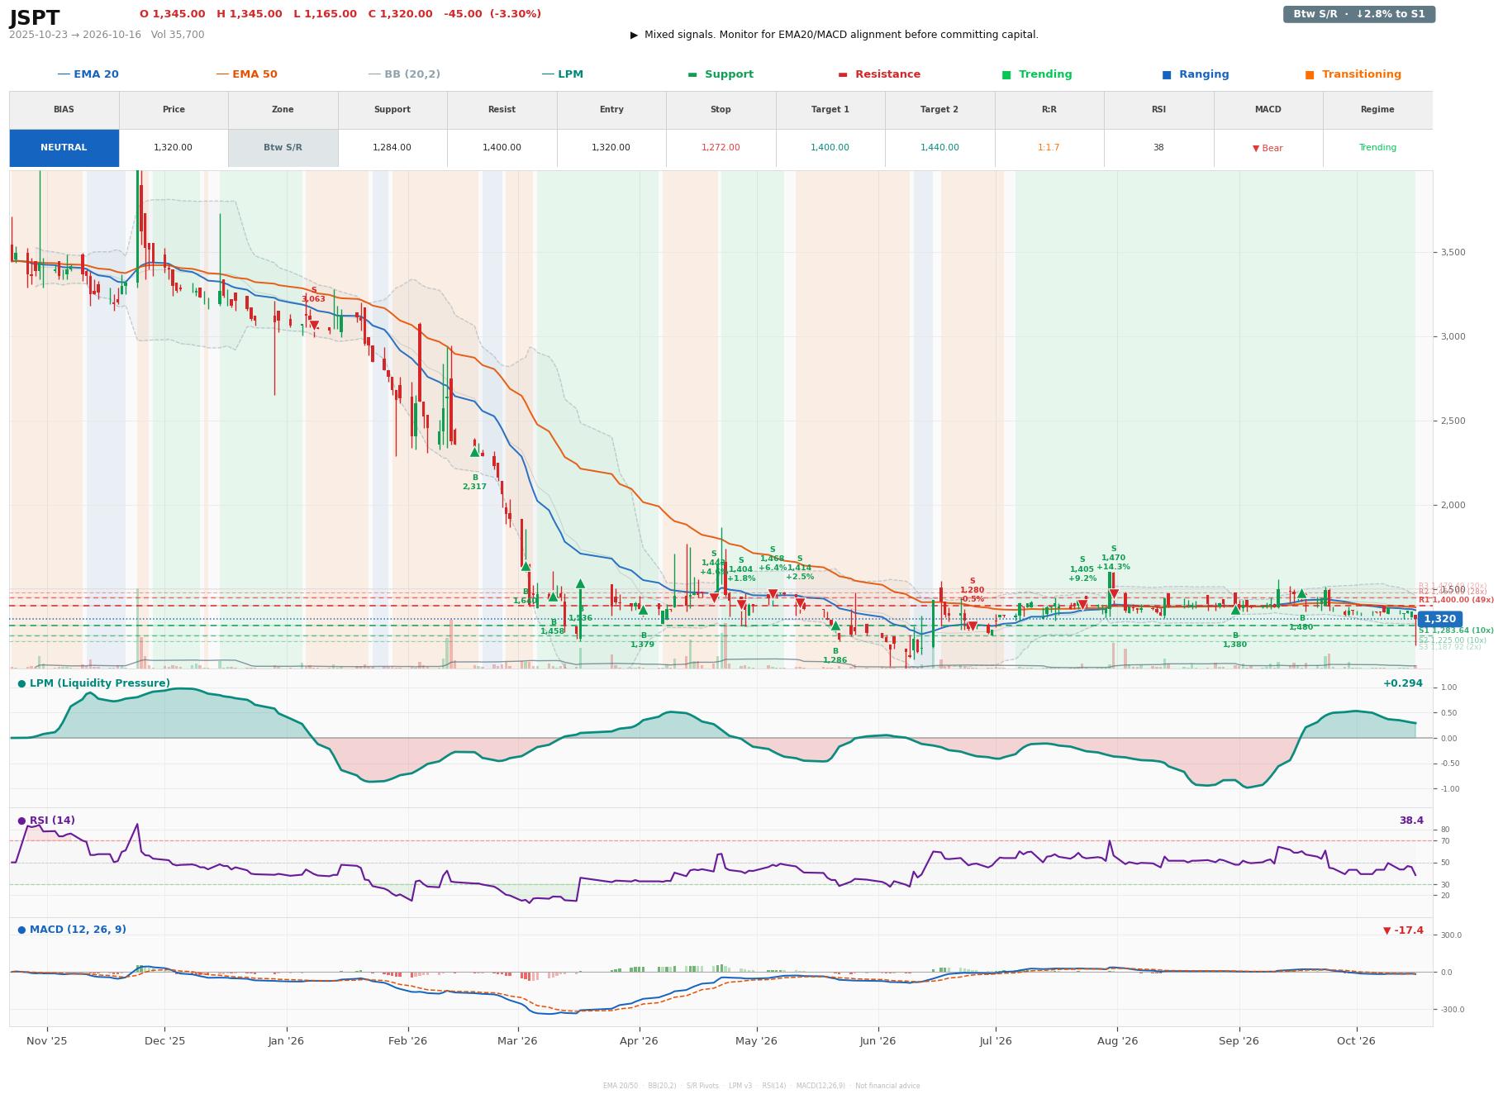Click the EMA 20 legend entry
1503x1099 pixels.
point(88,74)
